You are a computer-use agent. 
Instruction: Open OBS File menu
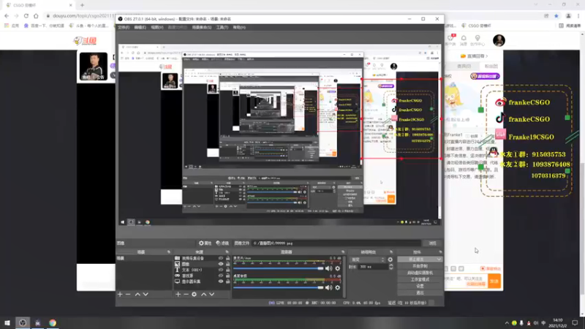coord(124,27)
